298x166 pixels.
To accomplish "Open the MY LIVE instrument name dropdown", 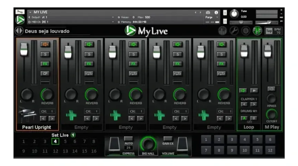I will click(x=30, y=12).
